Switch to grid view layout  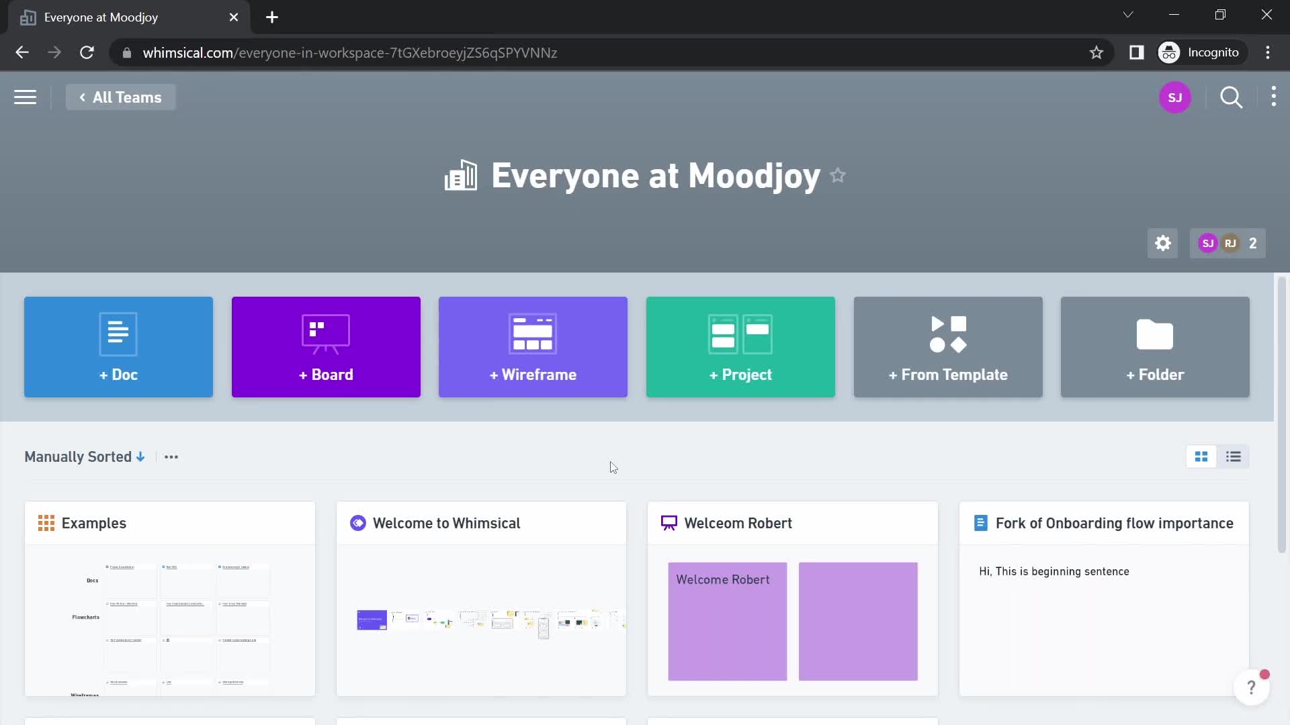pos(1201,456)
